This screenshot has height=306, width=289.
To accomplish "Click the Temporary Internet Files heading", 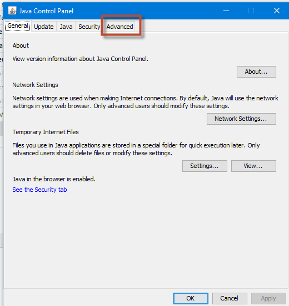I will point(46,132).
